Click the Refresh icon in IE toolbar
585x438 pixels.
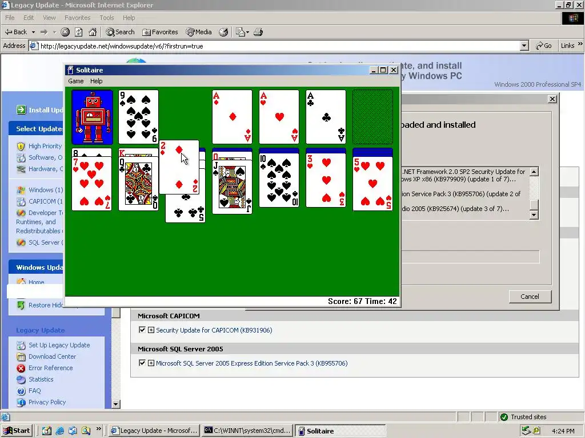(79, 32)
